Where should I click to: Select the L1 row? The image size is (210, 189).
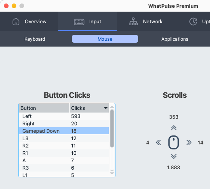coord(64,174)
